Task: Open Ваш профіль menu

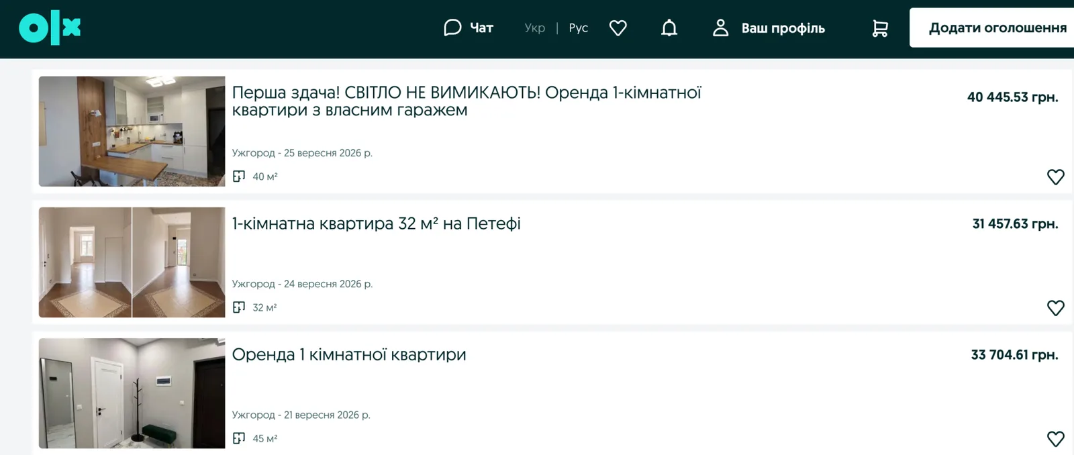Action: pos(783,28)
